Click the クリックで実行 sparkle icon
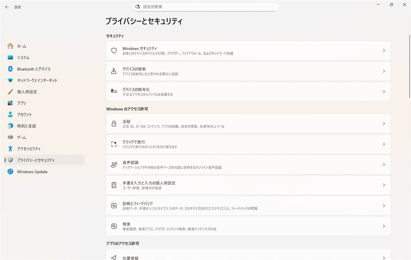411x260 pixels. click(x=114, y=144)
